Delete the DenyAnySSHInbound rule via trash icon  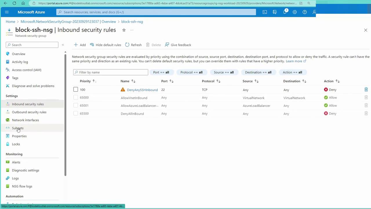coord(366,90)
